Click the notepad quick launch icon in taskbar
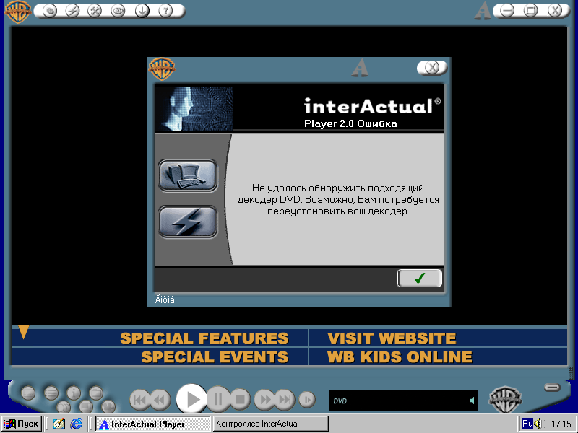The width and height of the screenshot is (578, 433). point(59,424)
